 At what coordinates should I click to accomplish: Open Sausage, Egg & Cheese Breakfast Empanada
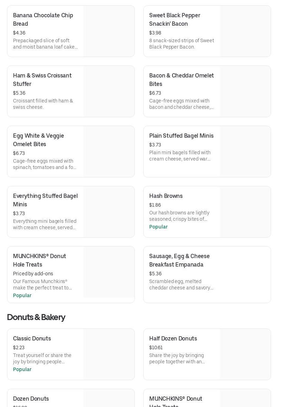click(179, 260)
